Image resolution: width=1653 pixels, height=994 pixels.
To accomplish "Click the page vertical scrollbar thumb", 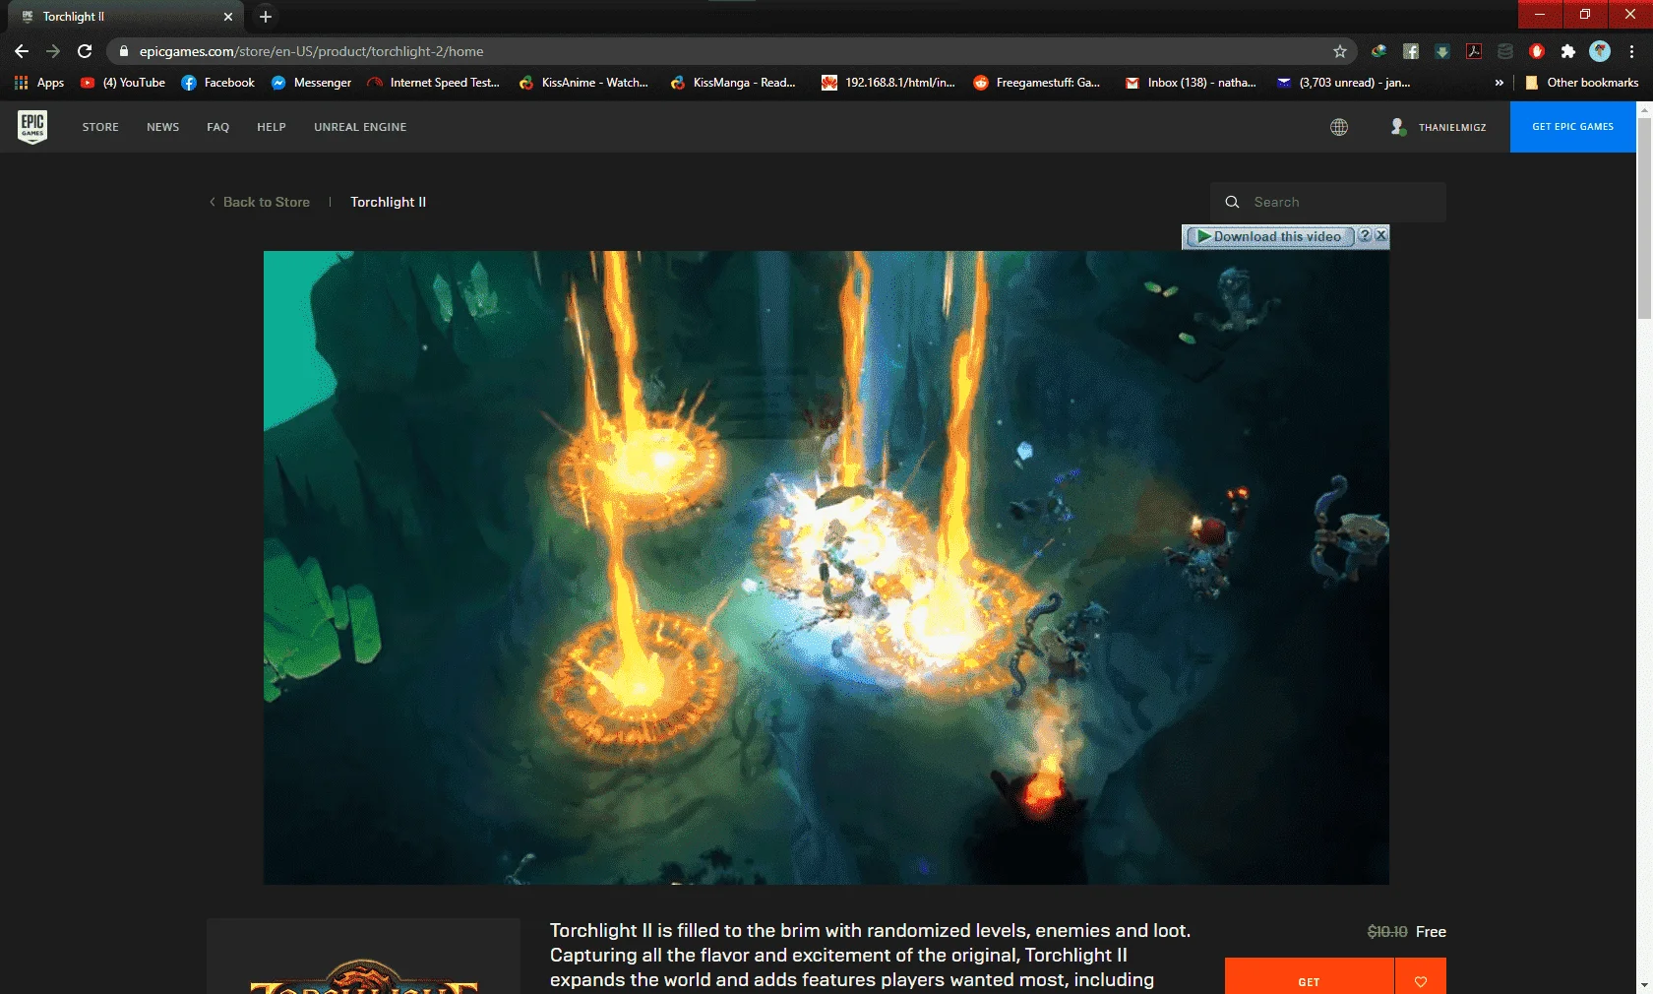I will (1644, 217).
